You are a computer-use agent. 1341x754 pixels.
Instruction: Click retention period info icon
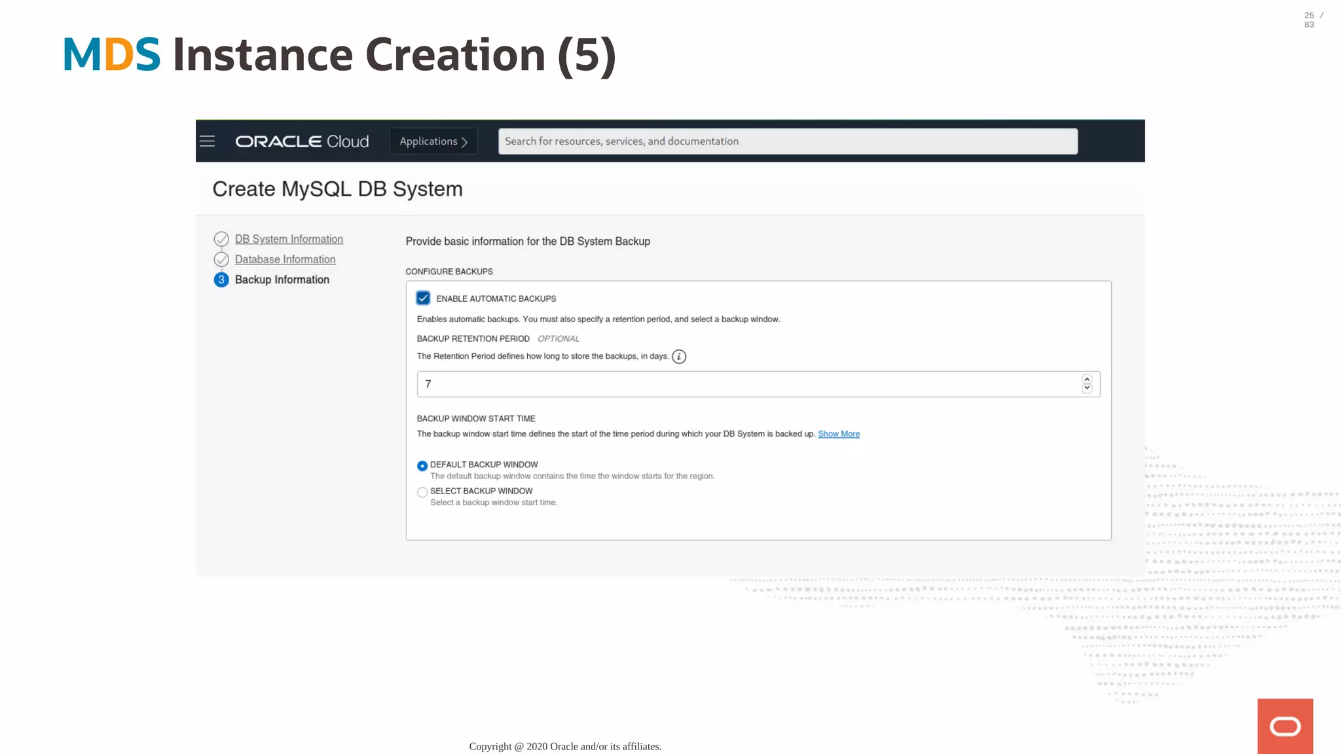pyautogui.click(x=679, y=357)
